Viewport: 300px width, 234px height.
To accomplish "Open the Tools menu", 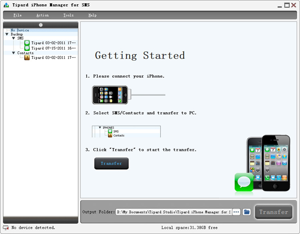I will coord(68,15).
